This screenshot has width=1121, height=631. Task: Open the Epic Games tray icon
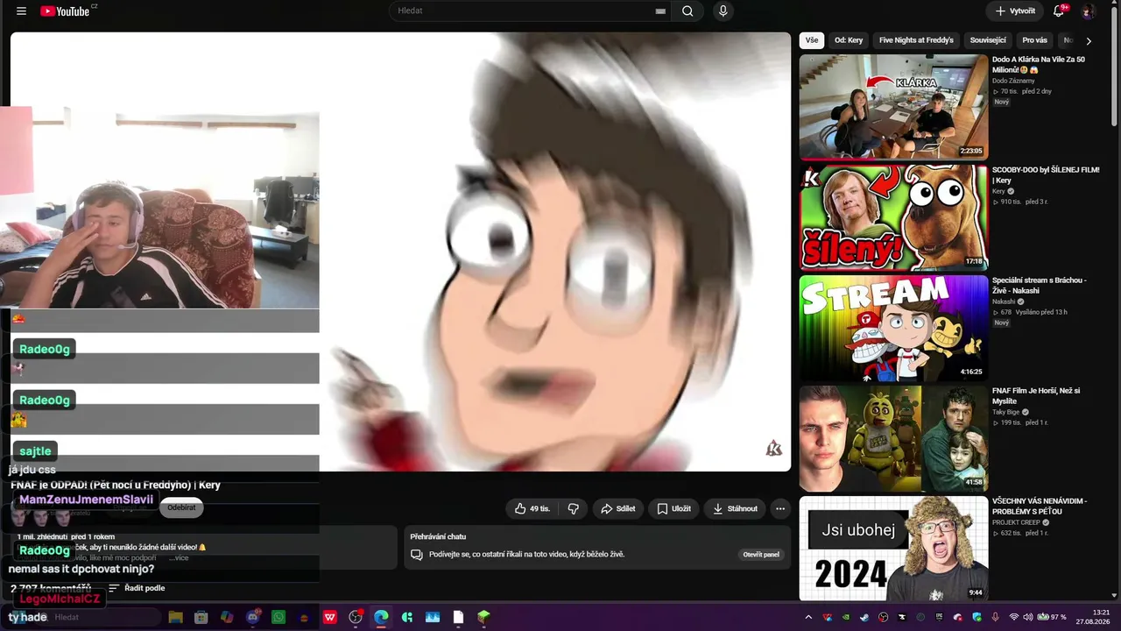pyautogui.click(x=939, y=617)
